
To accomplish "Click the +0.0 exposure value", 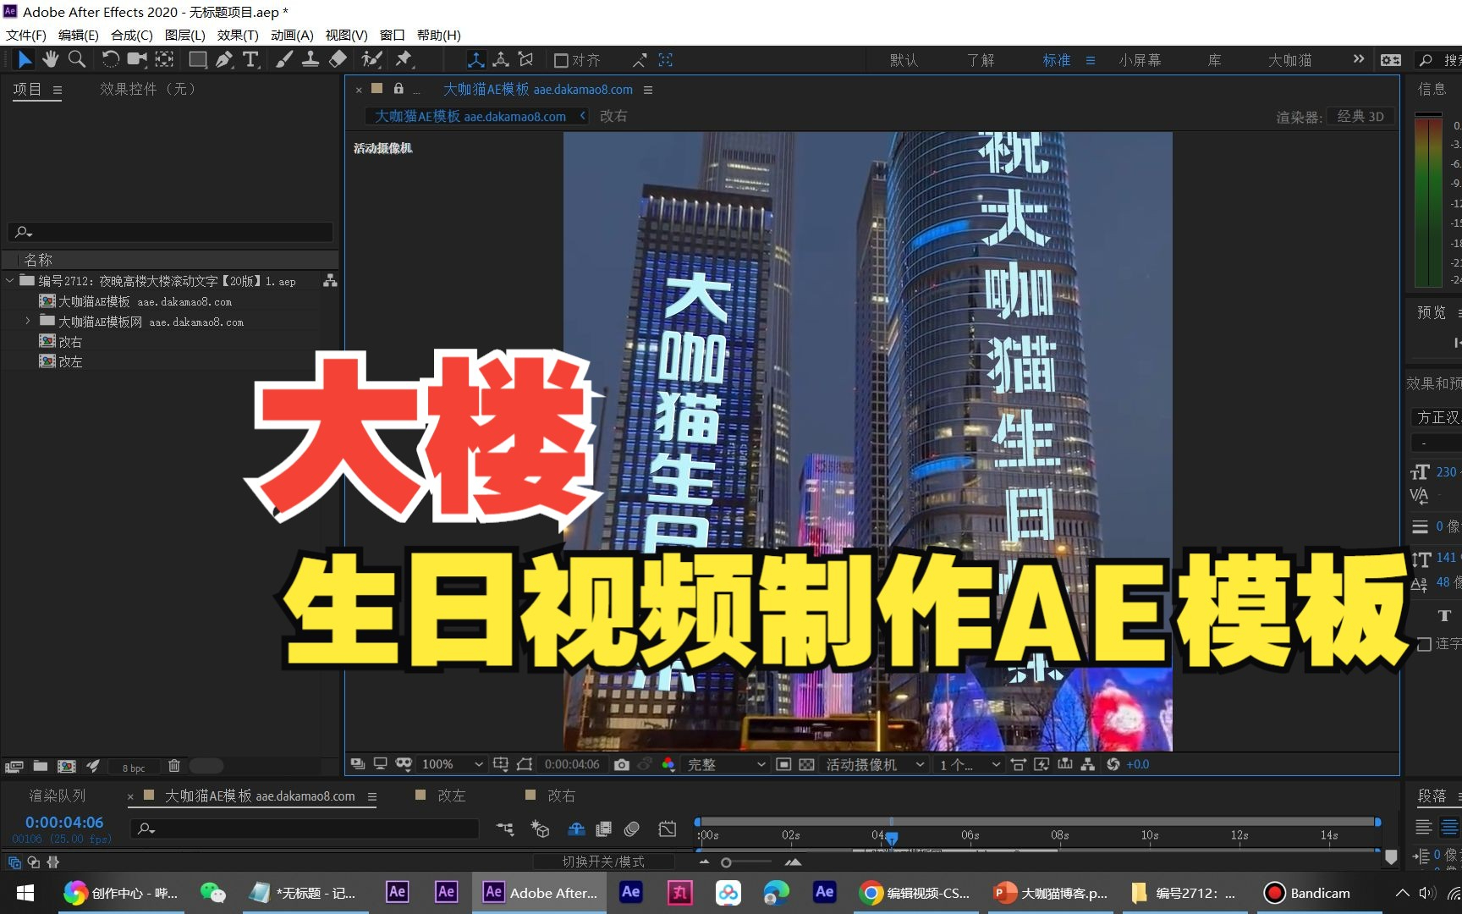I will (1138, 764).
